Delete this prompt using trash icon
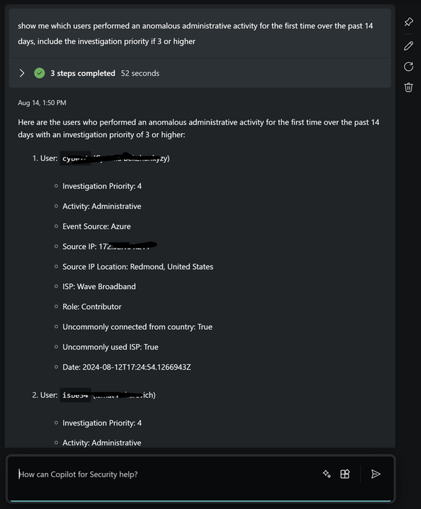421x509 pixels. click(x=408, y=87)
